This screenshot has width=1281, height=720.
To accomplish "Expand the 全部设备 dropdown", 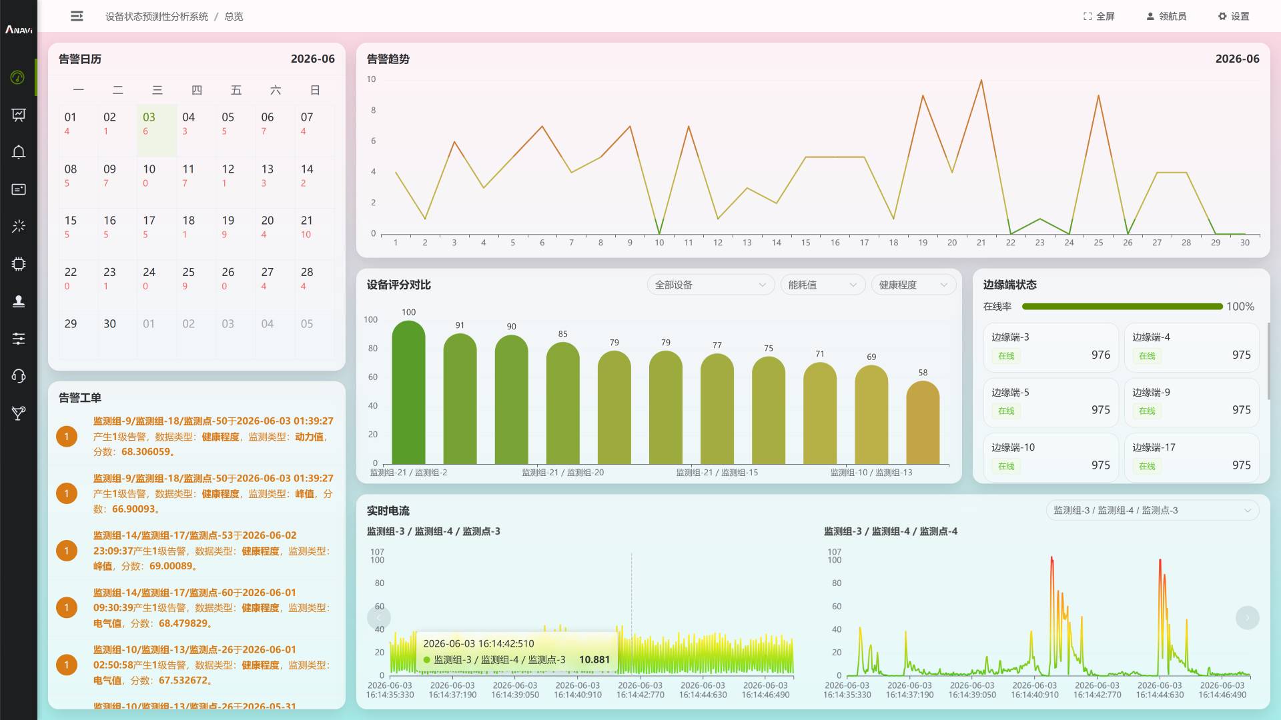I will [x=711, y=285].
